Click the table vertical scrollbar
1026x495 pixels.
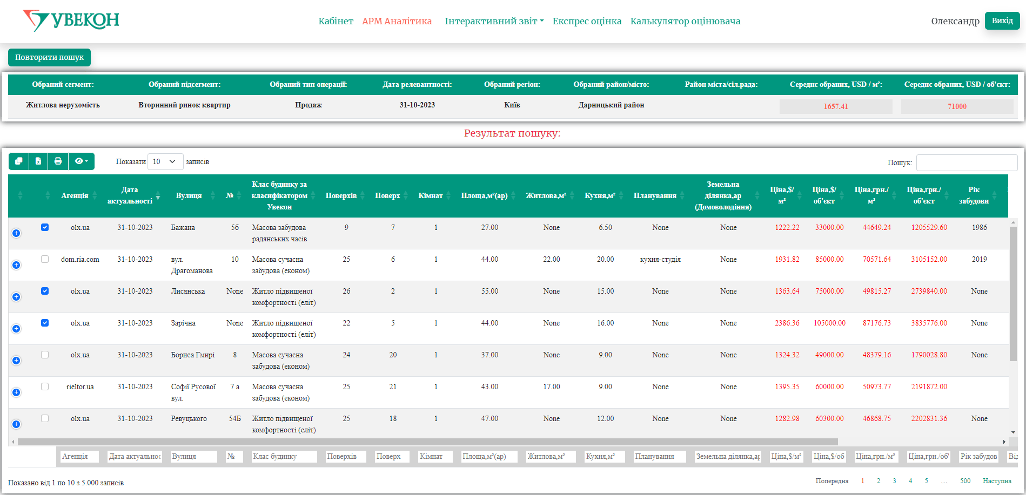coord(1013,294)
